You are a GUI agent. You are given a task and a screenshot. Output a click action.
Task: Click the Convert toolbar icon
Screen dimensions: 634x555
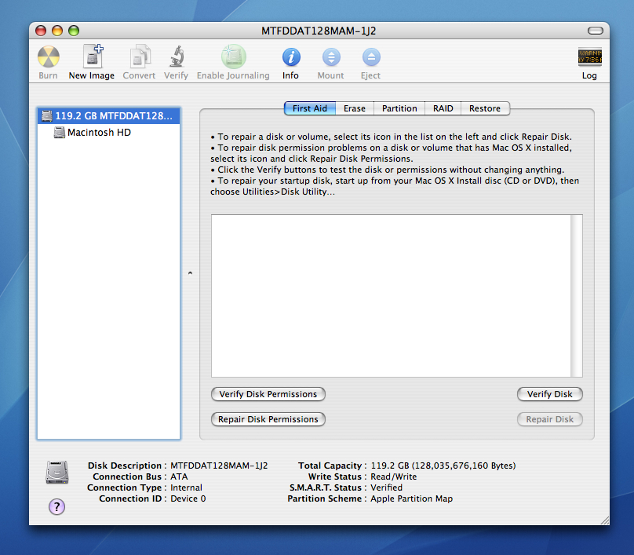[140, 57]
